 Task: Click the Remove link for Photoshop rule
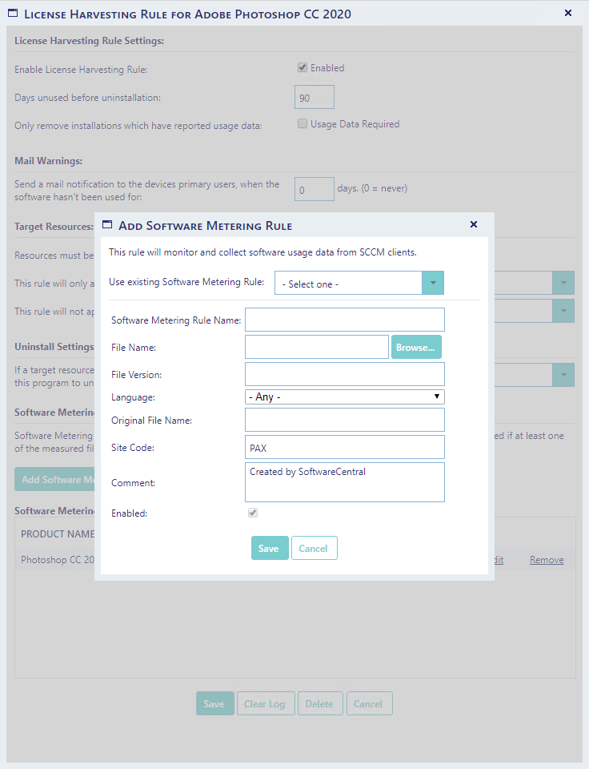point(547,560)
